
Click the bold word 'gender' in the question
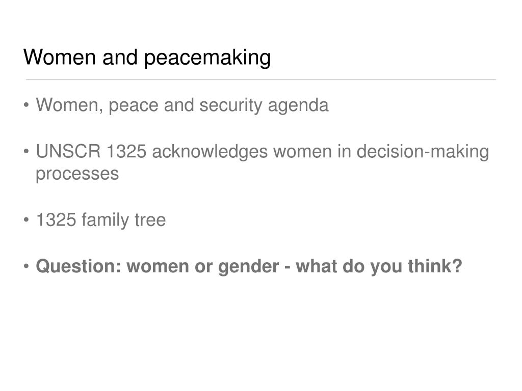pos(248,267)
